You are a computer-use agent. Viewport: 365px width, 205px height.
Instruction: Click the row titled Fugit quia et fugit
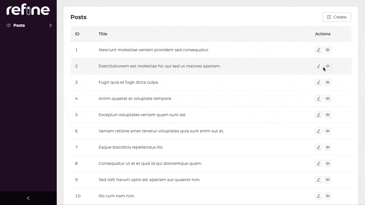click(129, 82)
